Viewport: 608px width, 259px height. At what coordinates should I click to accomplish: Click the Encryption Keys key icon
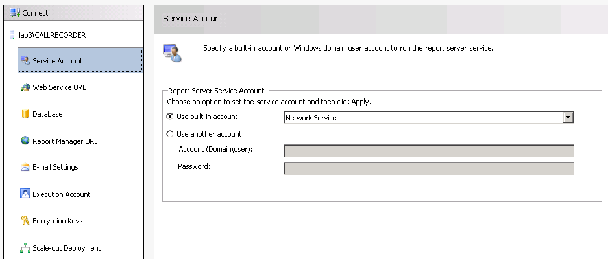click(x=25, y=221)
